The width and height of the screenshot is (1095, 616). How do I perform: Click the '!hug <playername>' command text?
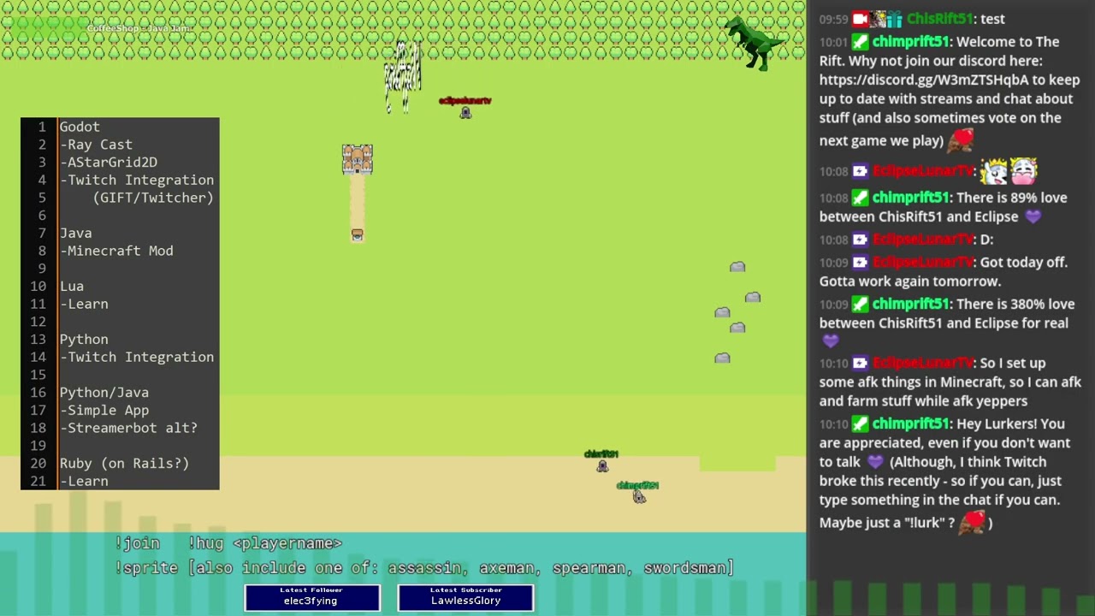coord(264,543)
